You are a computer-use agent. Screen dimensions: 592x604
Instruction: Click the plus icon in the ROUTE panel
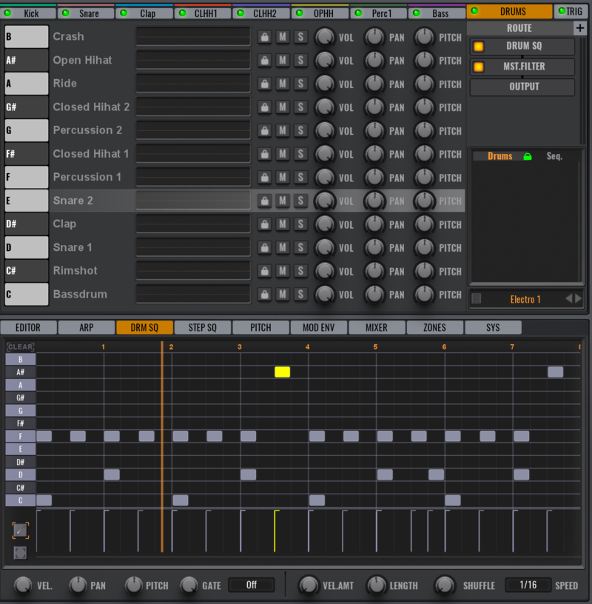click(x=580, y=27)
